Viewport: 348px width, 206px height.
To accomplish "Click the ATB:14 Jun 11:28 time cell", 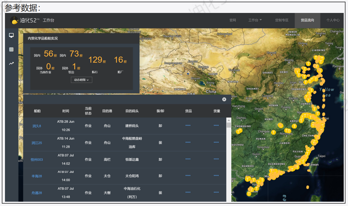I will tap(66, 142).
